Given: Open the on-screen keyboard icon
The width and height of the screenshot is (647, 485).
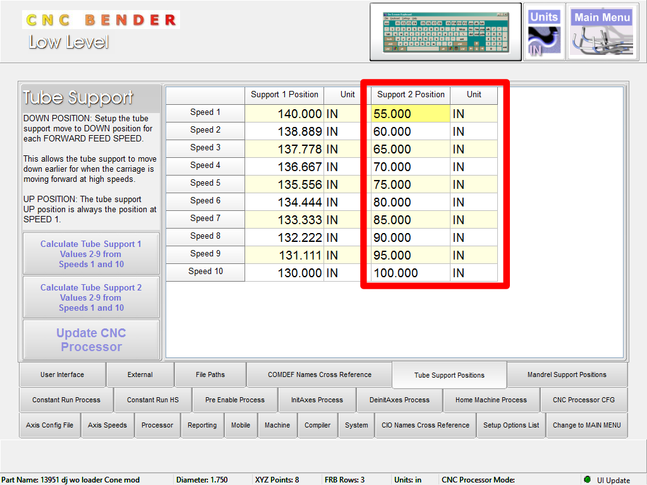Looking at the screenshot, I should click(445, 32).
